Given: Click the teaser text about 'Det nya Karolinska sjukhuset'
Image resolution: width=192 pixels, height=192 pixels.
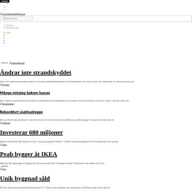Looking at the screenshot, I should click(57, 120).
